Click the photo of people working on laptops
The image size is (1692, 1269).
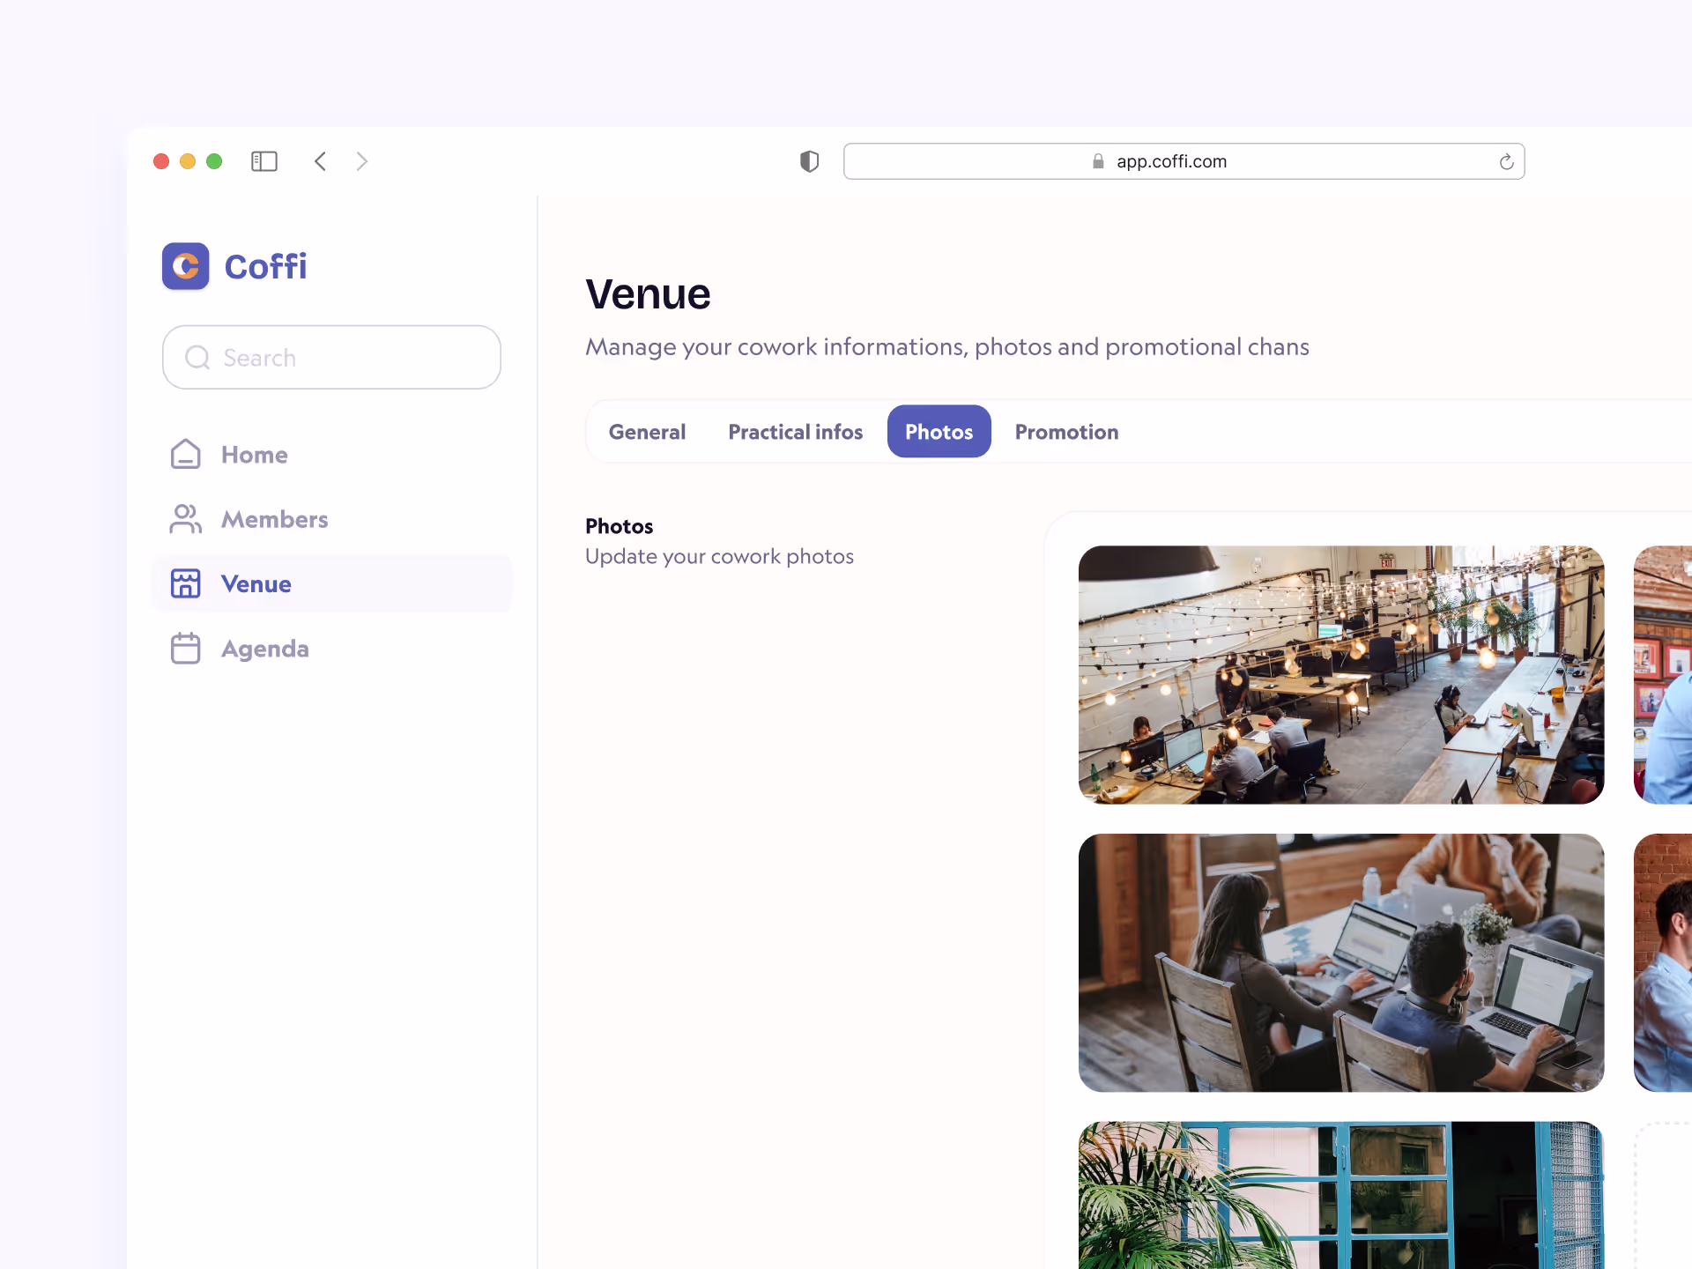tap(1340, 962)
